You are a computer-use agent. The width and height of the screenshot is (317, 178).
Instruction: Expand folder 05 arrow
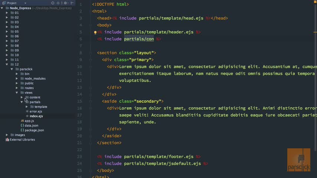[7, 32]
